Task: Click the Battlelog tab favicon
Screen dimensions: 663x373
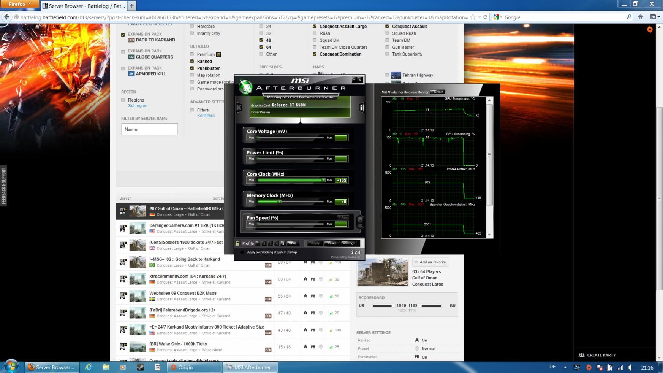Action: click(45, 6)
